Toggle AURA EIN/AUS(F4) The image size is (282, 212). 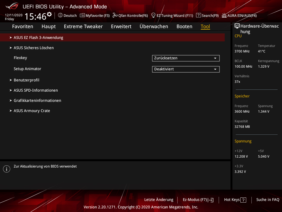(x=239, y=15)
